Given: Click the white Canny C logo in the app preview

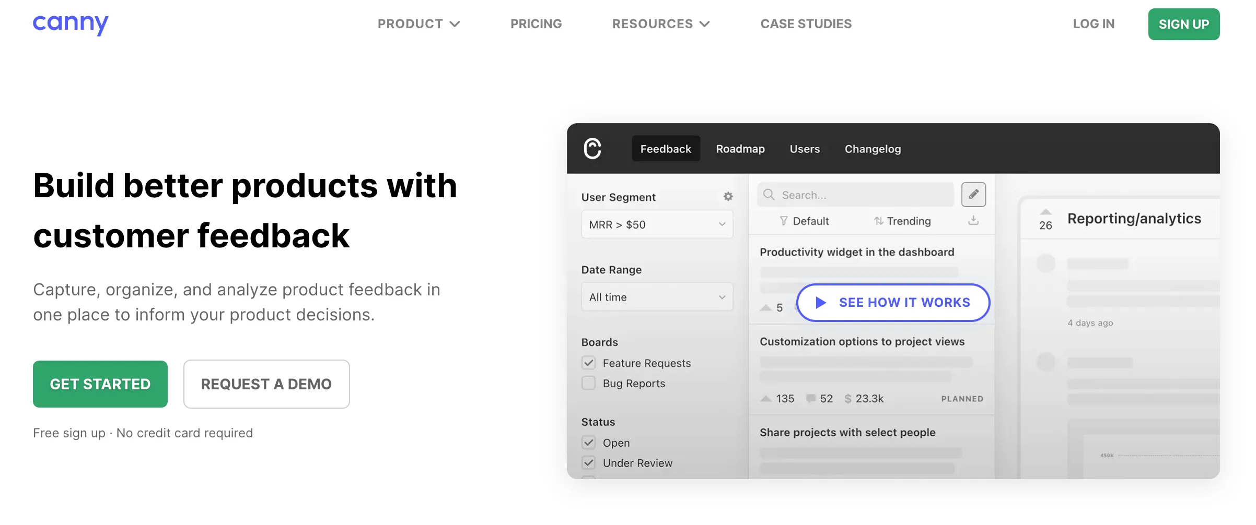Looking at the screenshot, I should [592, 149].
